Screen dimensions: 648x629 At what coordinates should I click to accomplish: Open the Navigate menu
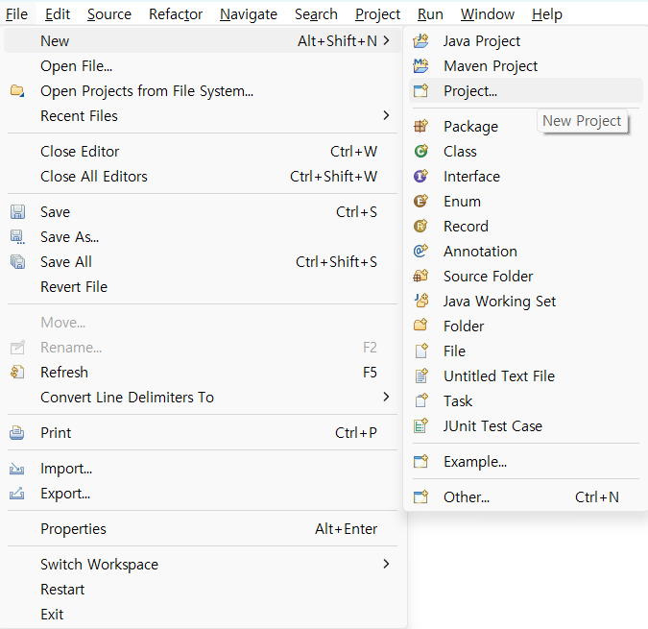click(x=249, y=14)
